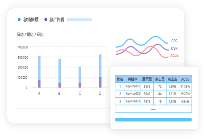The image size is (205, 139).
Task: Click the light blue bar beside legend
Action: pyautogui.click(x=79, y=19)
